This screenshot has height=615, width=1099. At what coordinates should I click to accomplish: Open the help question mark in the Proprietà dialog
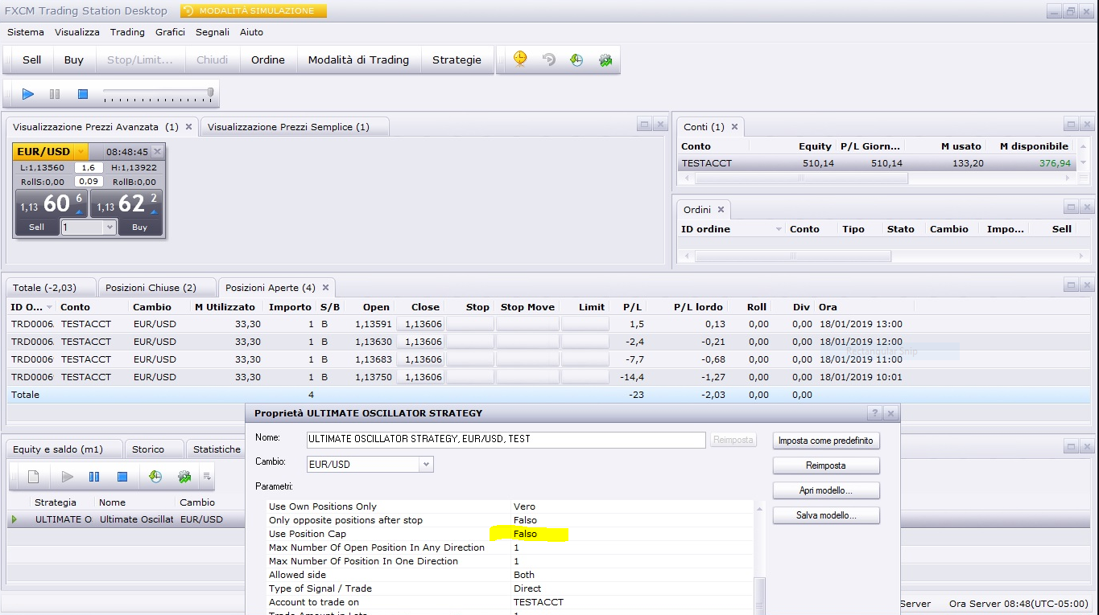click(x=874, y=412)
